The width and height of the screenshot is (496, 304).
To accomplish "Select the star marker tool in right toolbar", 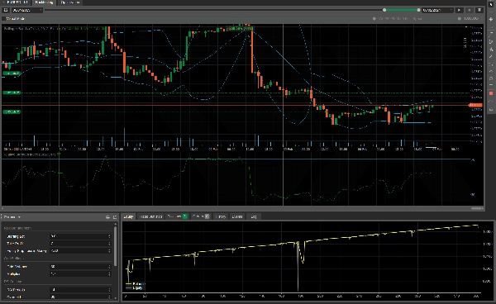I will coord(491,50).
